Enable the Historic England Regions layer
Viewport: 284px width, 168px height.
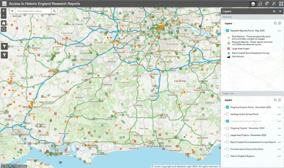[227, 156]
